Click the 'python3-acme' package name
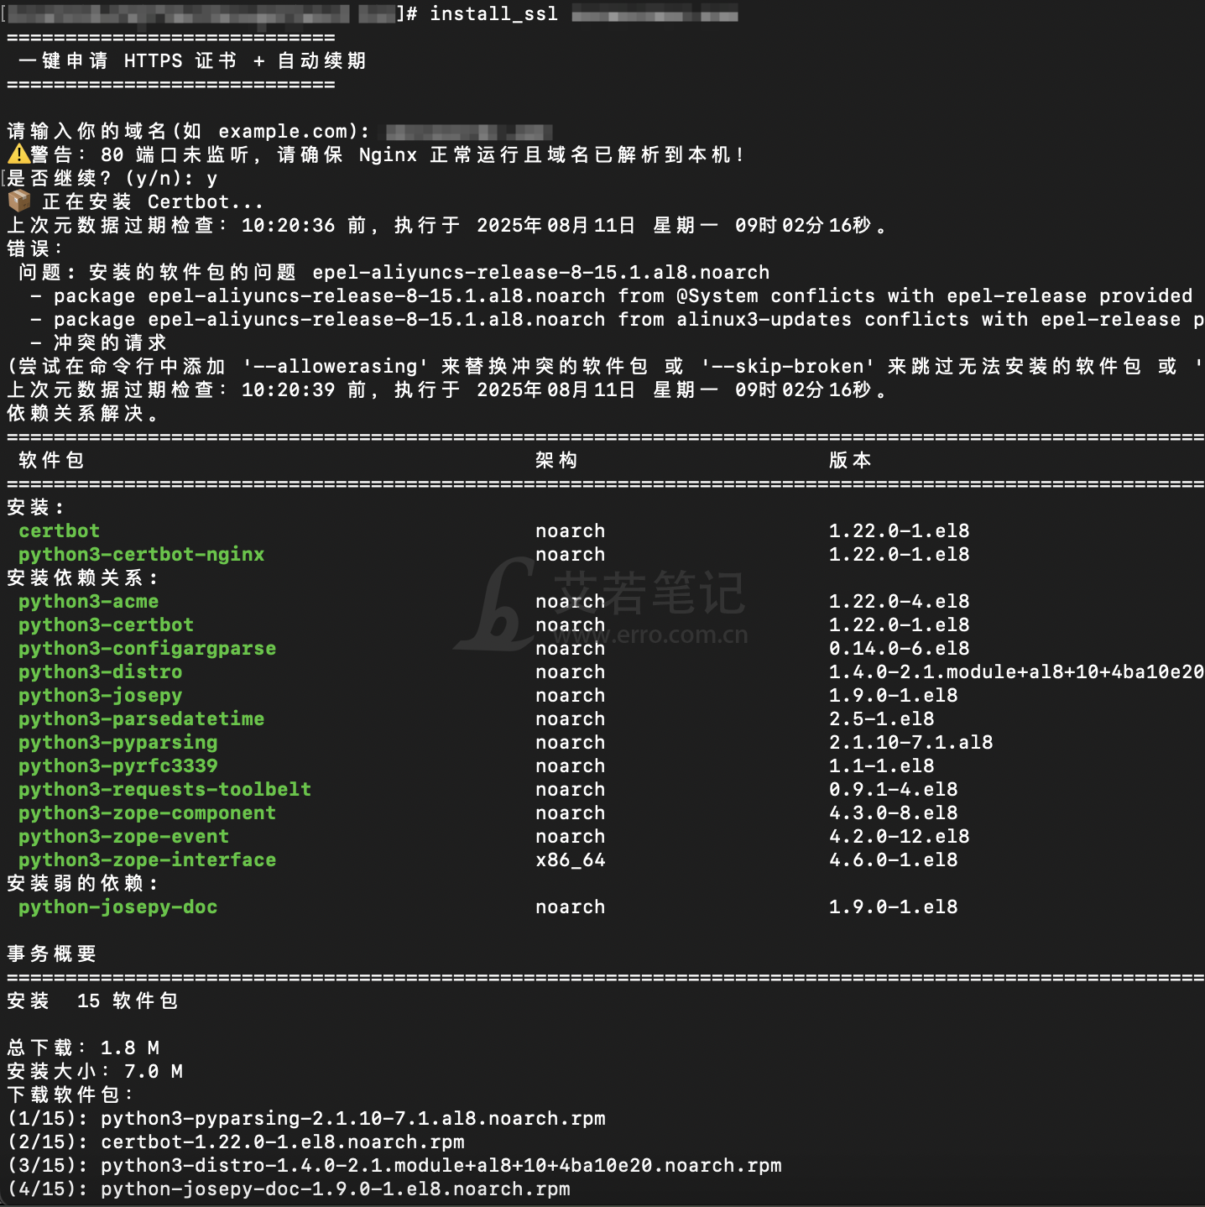 point(88,601)
